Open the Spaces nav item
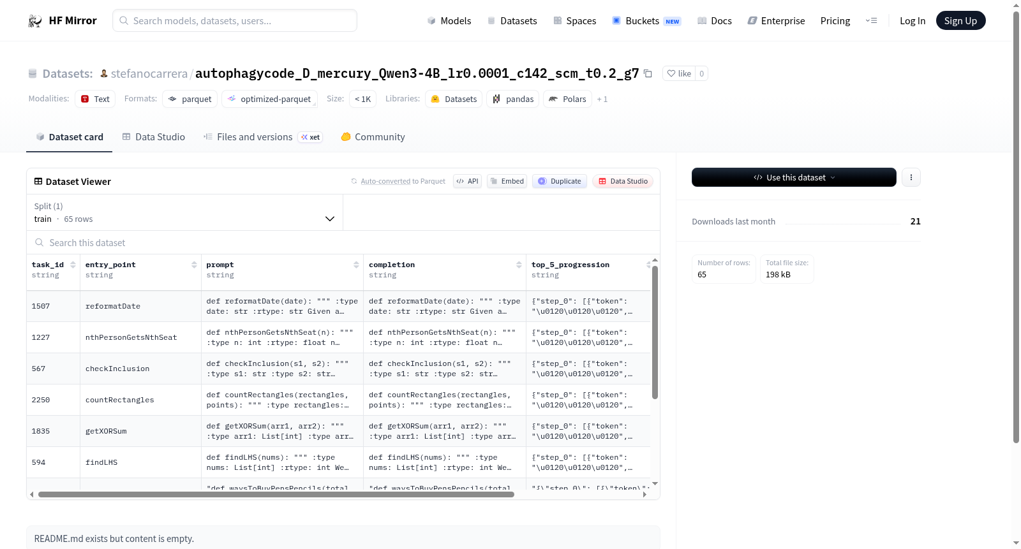 coord(575,20)
